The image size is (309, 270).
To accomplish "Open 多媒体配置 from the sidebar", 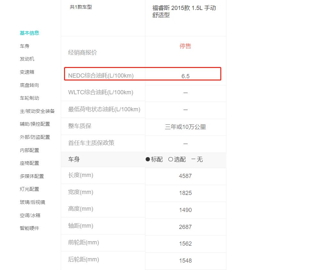I will coord(32,176).
